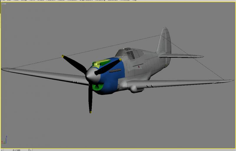236x151 pixels.
Task: Step back with the time slider left arrow
Action: 2,150
